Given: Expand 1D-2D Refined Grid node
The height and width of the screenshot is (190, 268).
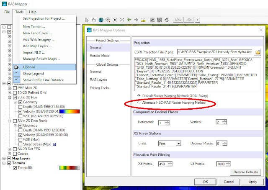Looking at the screenshot, I should 10,92.
